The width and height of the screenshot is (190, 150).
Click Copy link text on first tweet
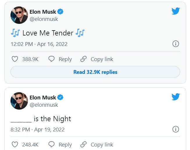tap(102, 59)
